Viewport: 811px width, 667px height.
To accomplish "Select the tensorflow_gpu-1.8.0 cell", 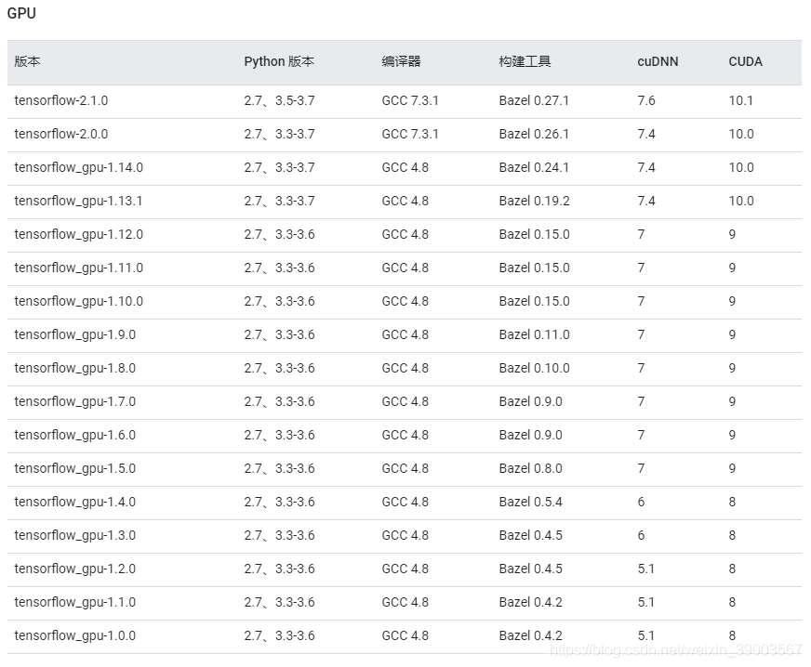I will point(75,368).
